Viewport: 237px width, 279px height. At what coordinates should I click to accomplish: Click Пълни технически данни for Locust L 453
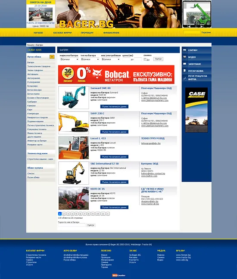tap(114, 157)
